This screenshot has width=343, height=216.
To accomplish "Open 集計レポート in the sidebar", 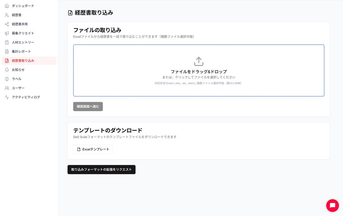I will [29, 51].
